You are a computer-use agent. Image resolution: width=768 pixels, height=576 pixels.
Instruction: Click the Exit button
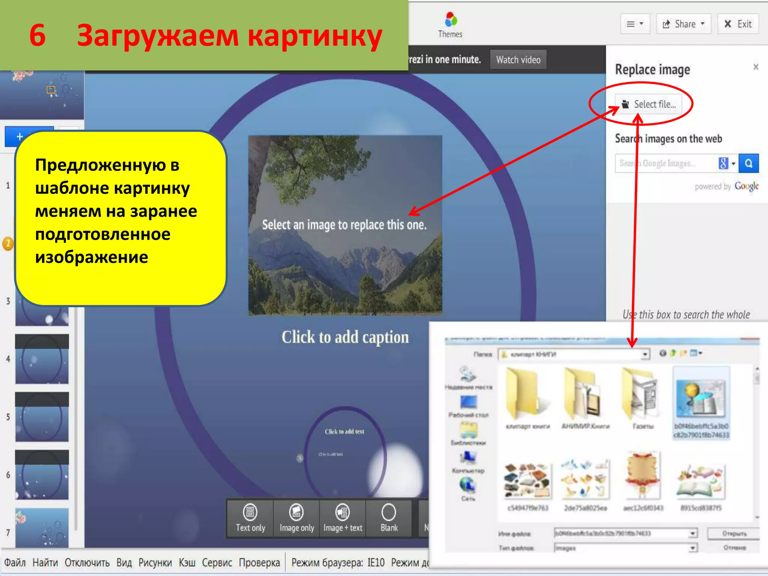(x=738, y=24)
